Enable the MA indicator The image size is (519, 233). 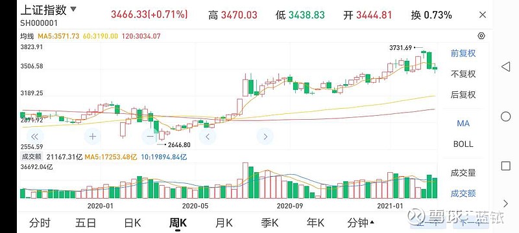[463, 124]
